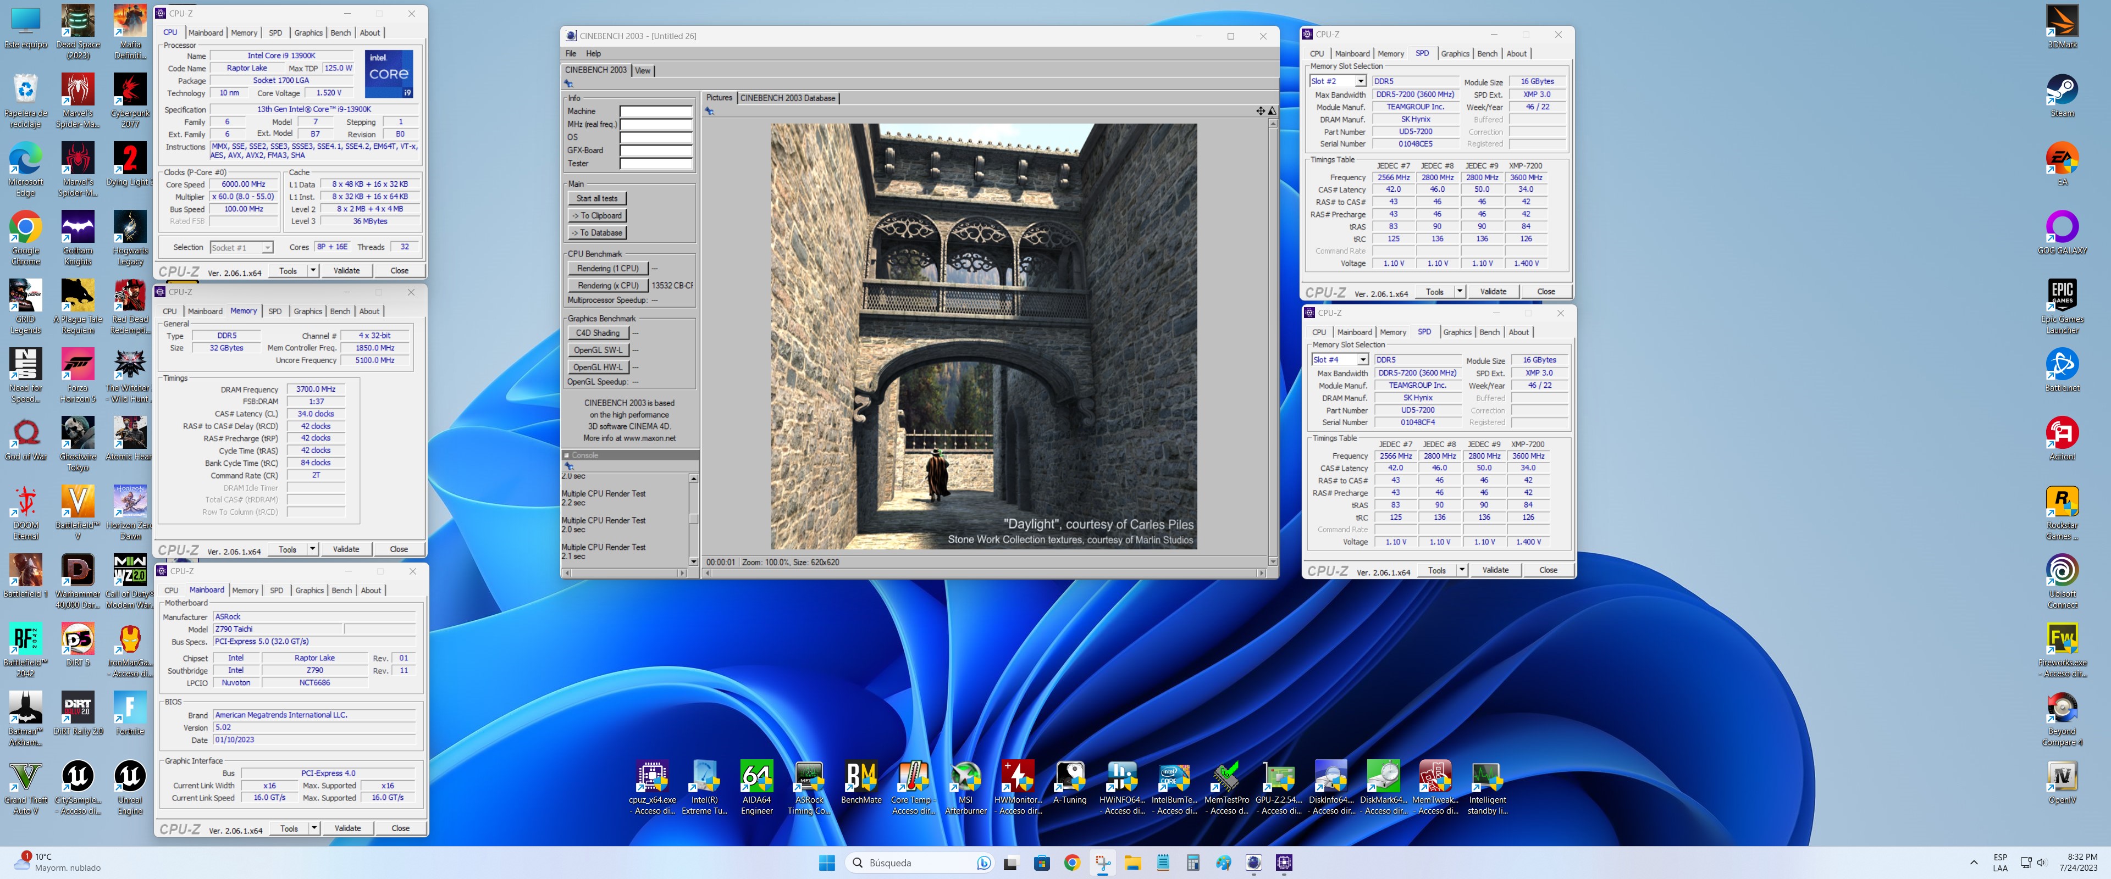Launch Beyond Compare 4 from the desktop
Screen dimensions: 2111x879
pos(2062,719)
